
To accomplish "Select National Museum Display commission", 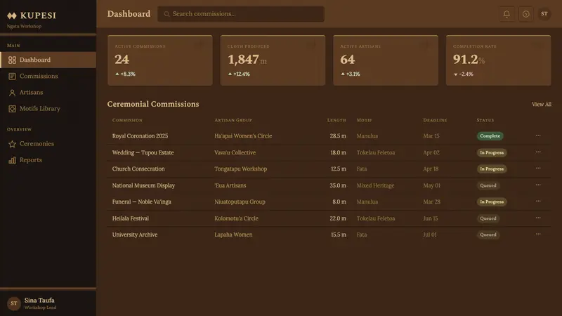I will click(x=143, y=185).
